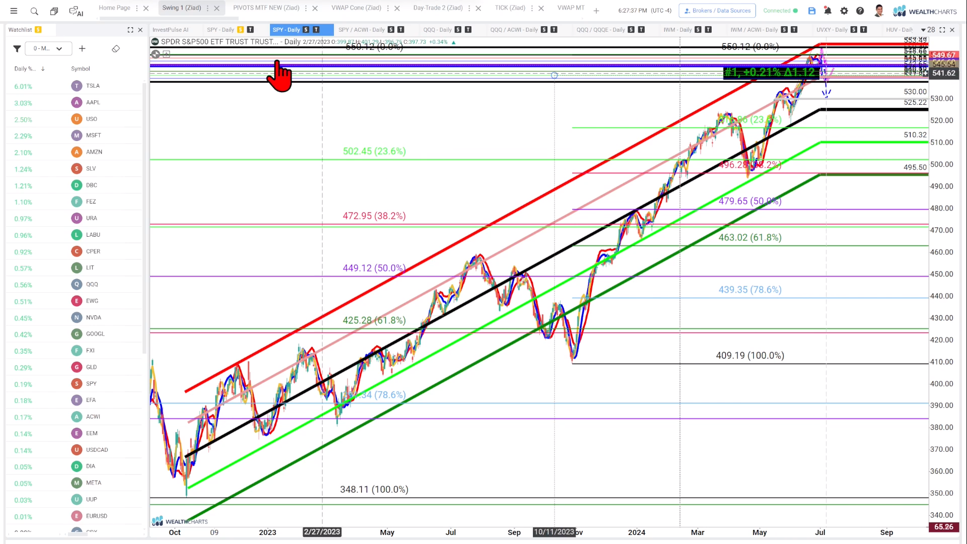
Task: Open the settings gear
Action: click(x=844, y=11)
